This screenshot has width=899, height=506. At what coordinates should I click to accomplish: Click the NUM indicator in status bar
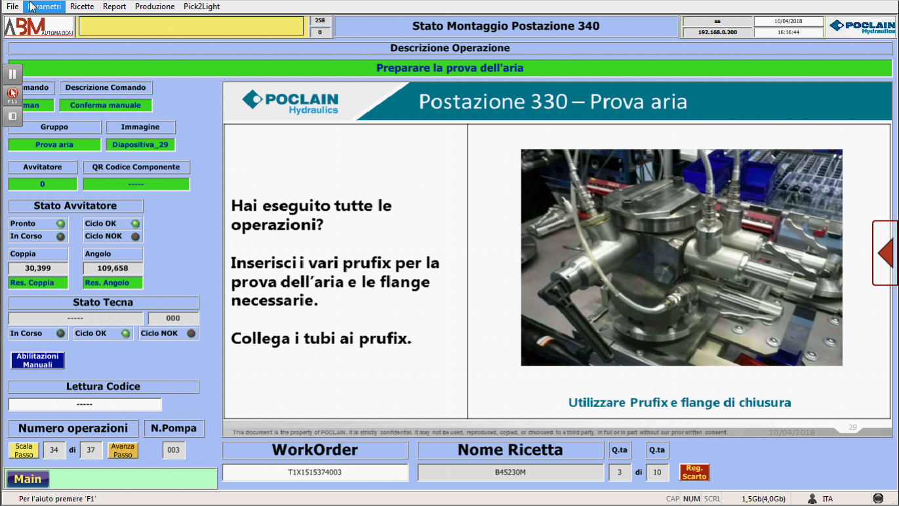tap(691, 499)
